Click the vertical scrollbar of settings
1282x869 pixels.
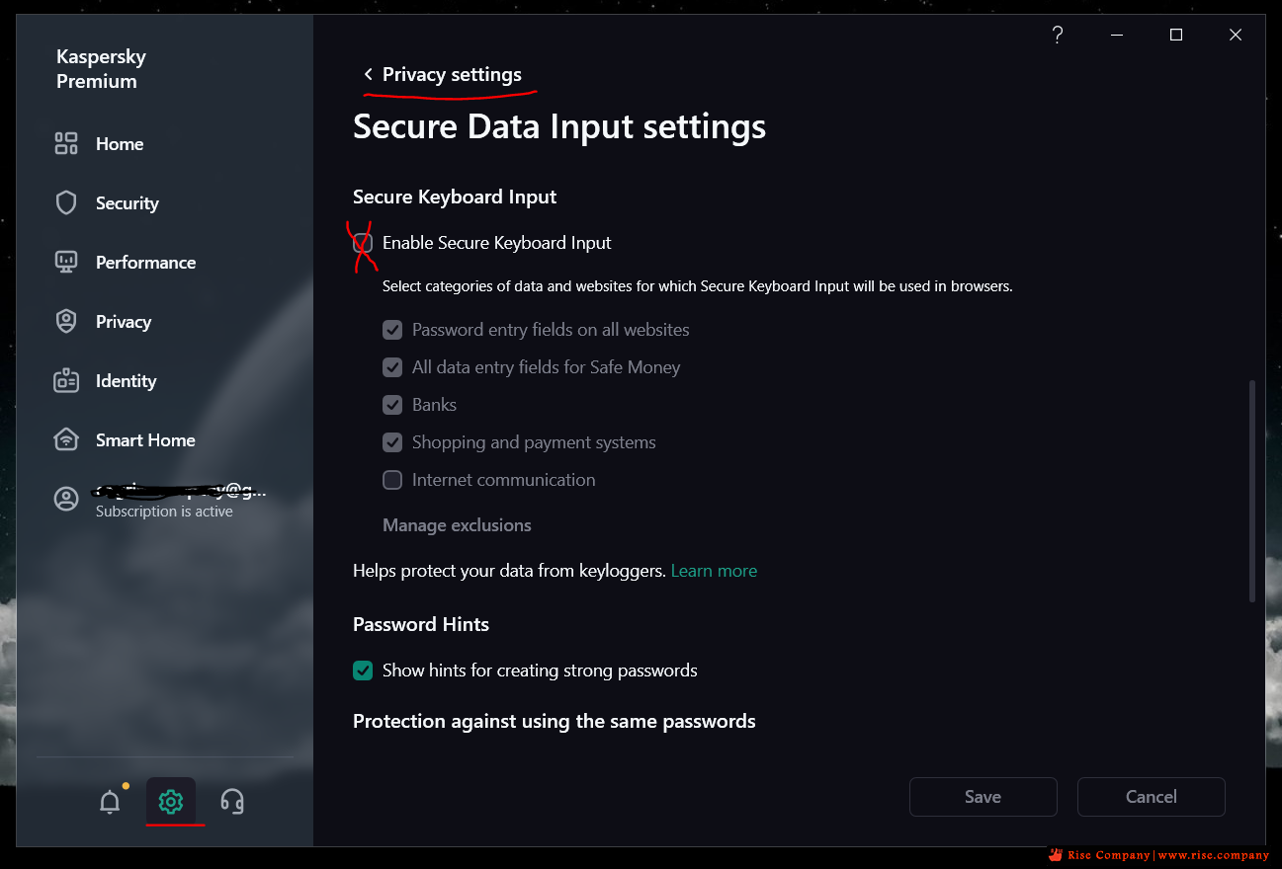point(1252,491)
